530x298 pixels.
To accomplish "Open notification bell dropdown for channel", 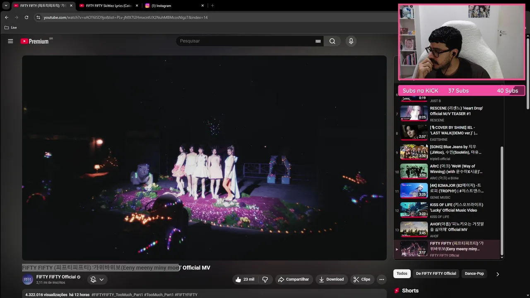I will 97,279.
